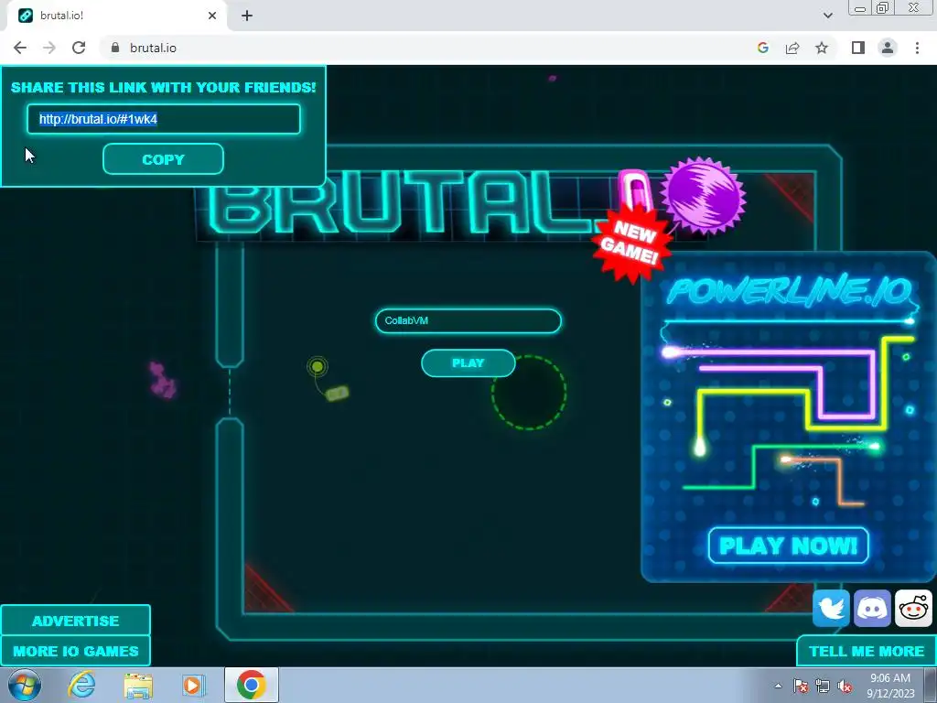Image resolution: width=937 pixels, height=703 pixels.
Task: Show hidden system tray icons
Action: 778,686
